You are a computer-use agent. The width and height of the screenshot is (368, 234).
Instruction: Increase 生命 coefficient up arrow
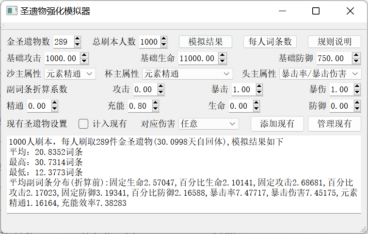256,103
